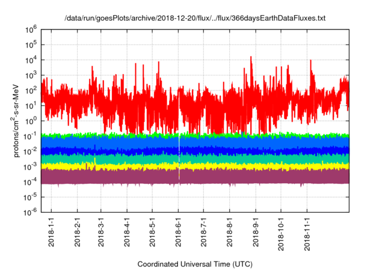The width and height of the screenshot is (385, 270).
Task: Click the red flux spike just after 2018-11-1
Action: (311, 74)
